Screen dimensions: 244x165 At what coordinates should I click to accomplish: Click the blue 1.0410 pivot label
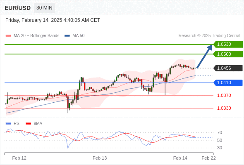coord(227,82)
